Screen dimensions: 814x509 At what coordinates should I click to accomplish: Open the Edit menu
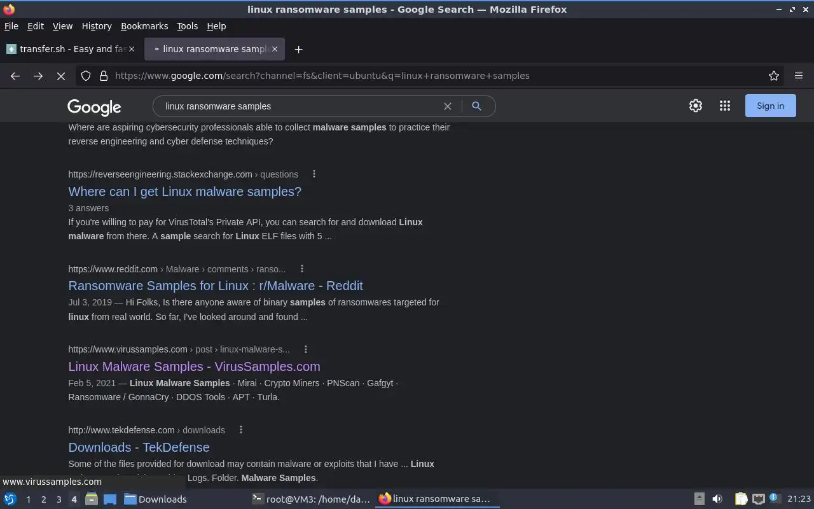pyautogui.click(x=36, y=26)
